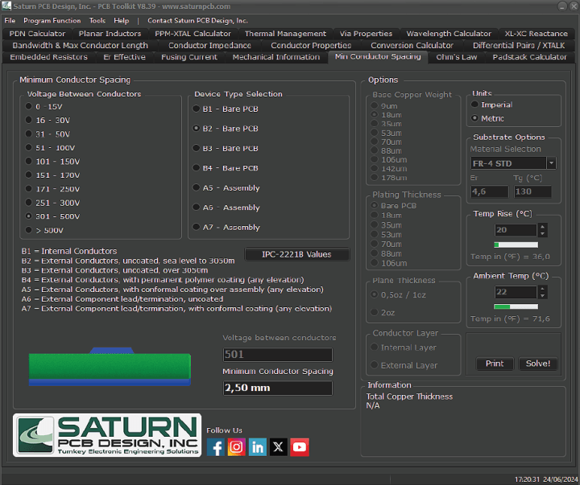Choose device type A5 - Assembly

pyautogui.click(x=226, y=187)
